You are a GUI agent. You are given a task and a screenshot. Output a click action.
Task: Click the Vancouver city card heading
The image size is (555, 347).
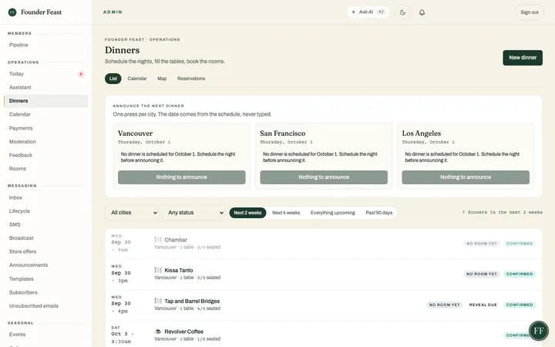click(135, 133)
